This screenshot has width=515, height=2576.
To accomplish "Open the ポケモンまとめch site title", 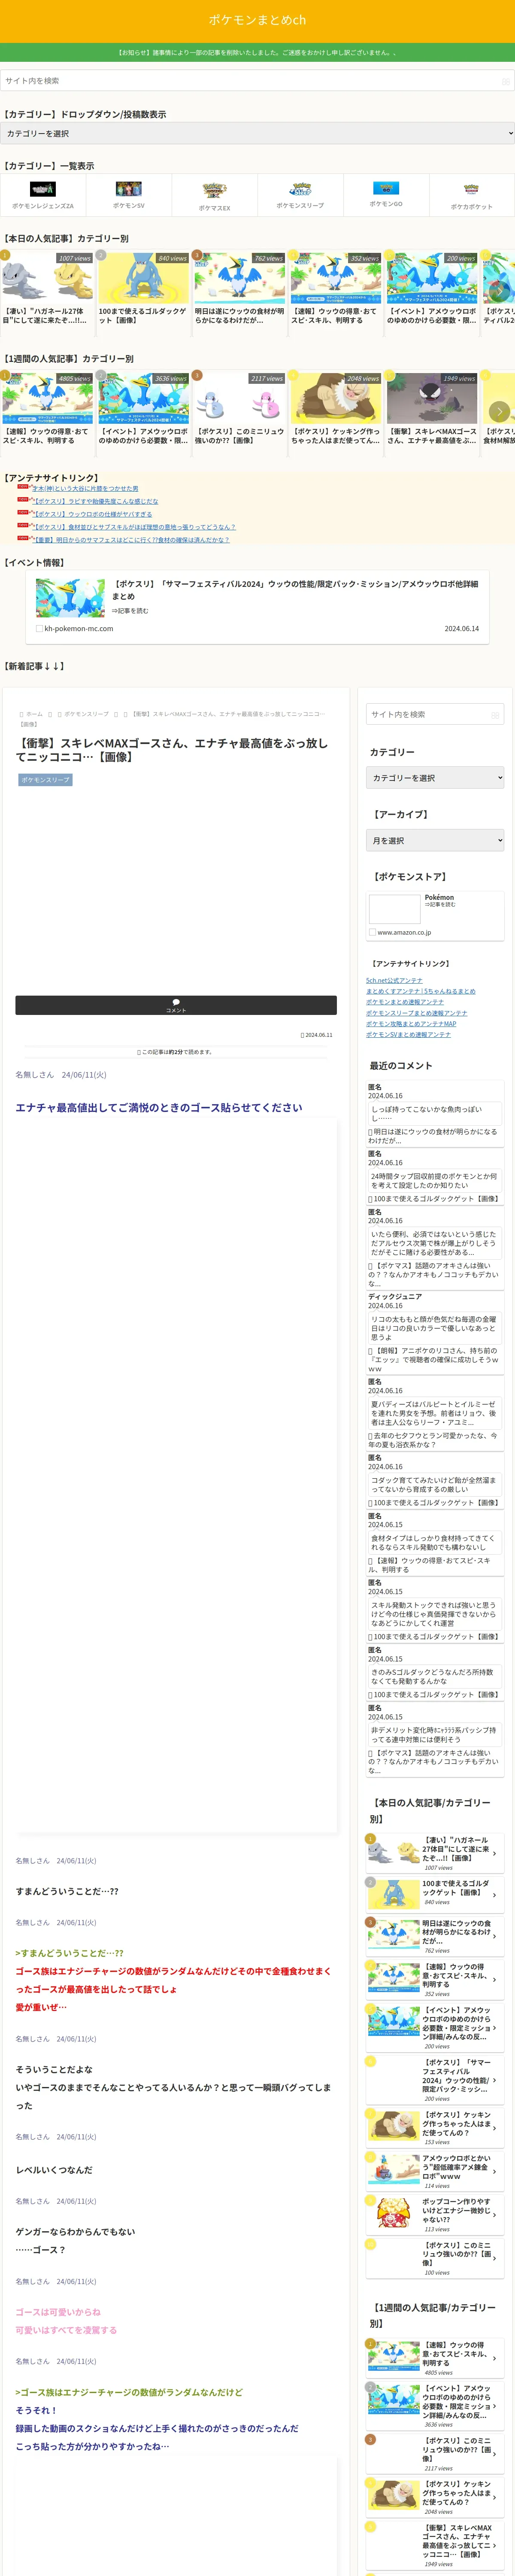I will pyautogui.click(x=257, y=20).
